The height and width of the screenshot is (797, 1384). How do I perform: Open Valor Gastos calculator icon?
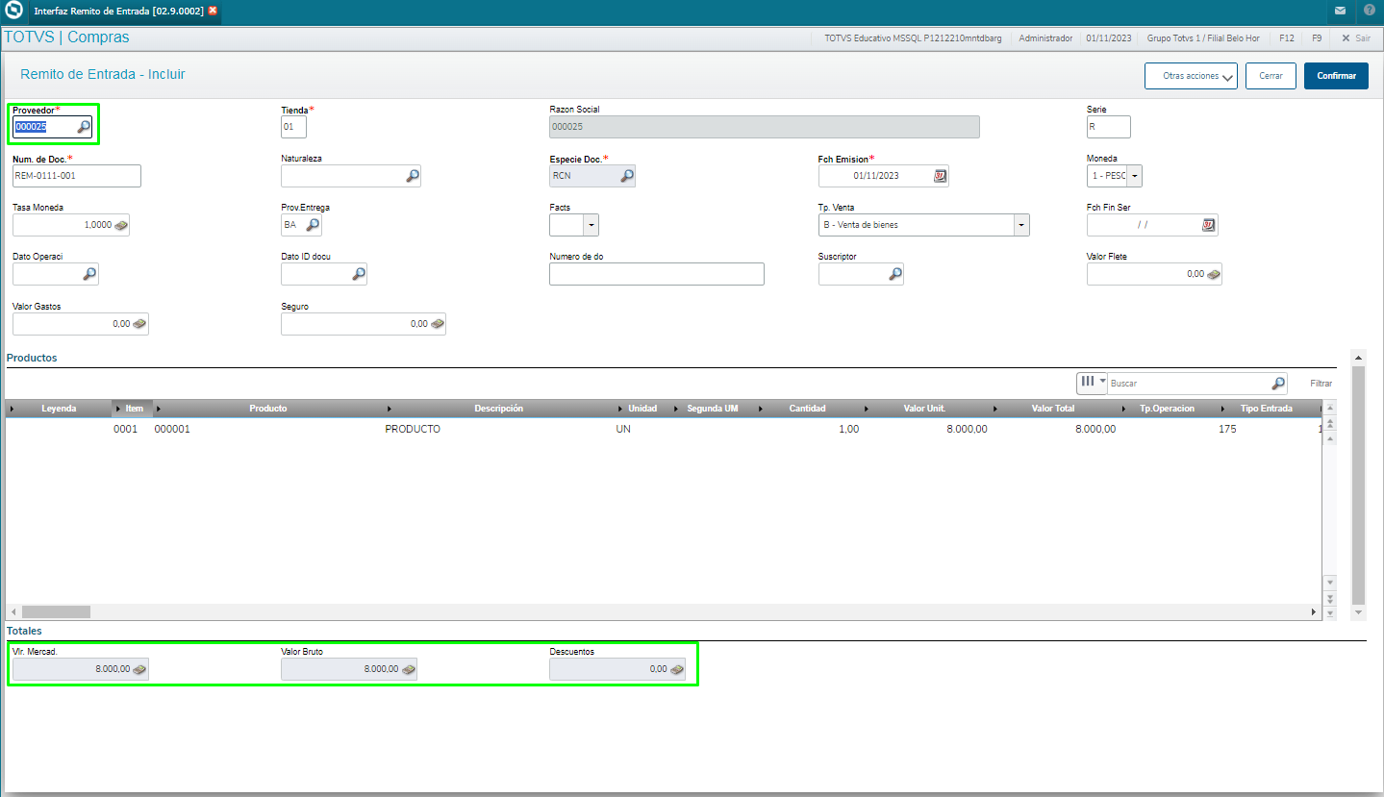pyautogui.click(x=139, y=324)
